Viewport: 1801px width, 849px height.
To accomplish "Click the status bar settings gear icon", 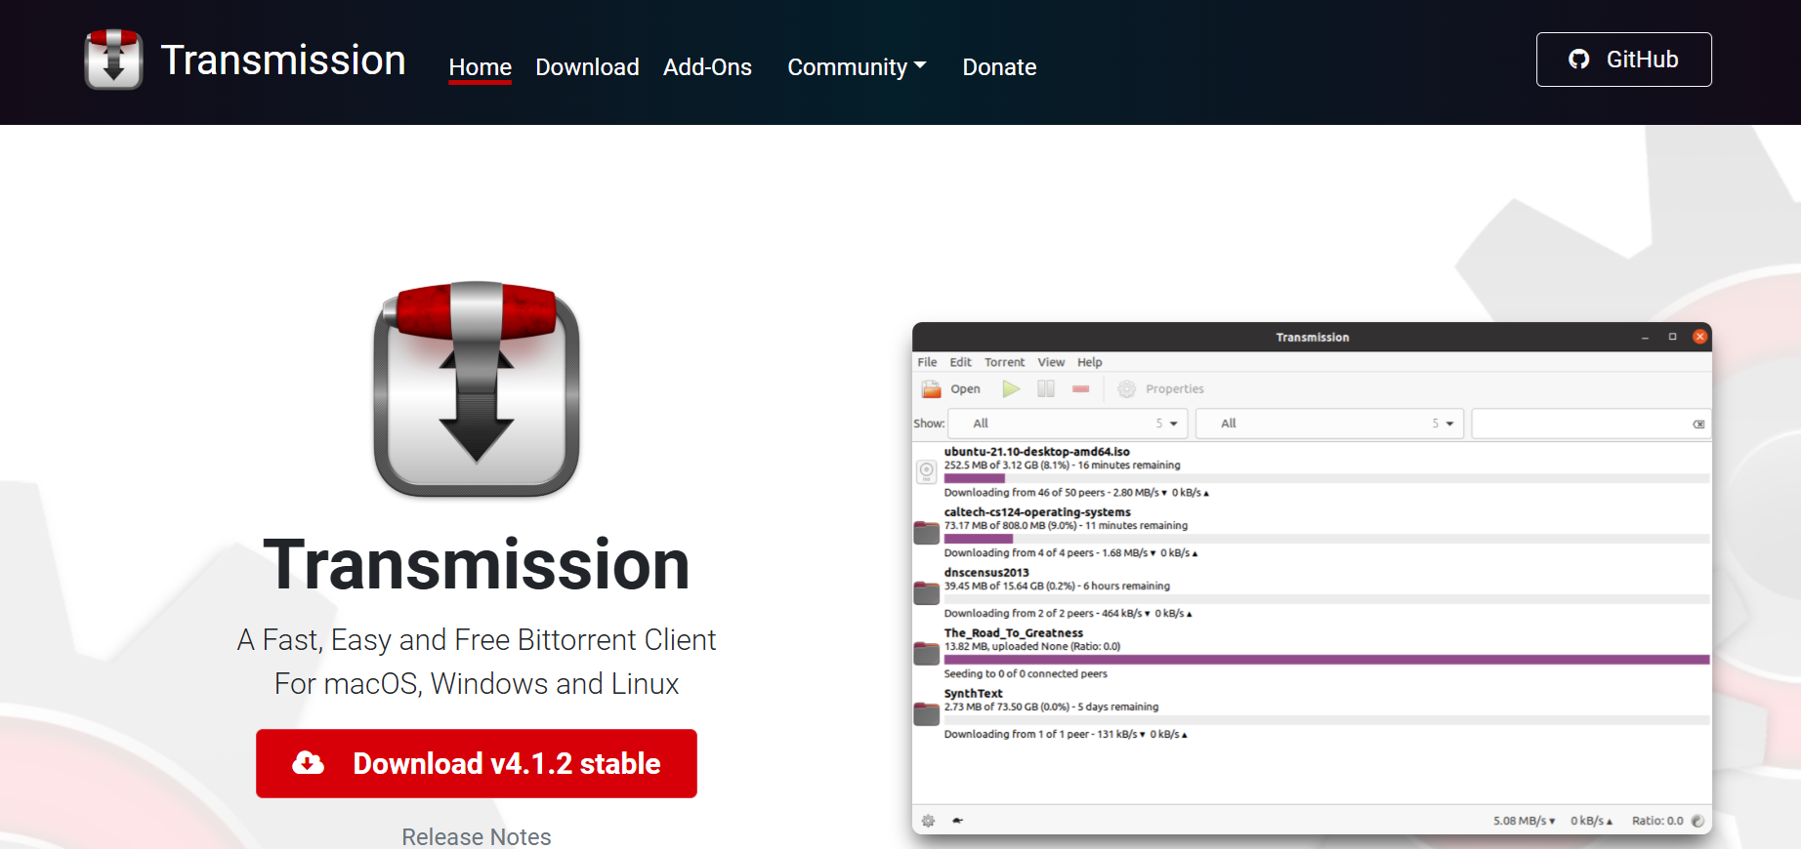I will [x=929, y=821].
